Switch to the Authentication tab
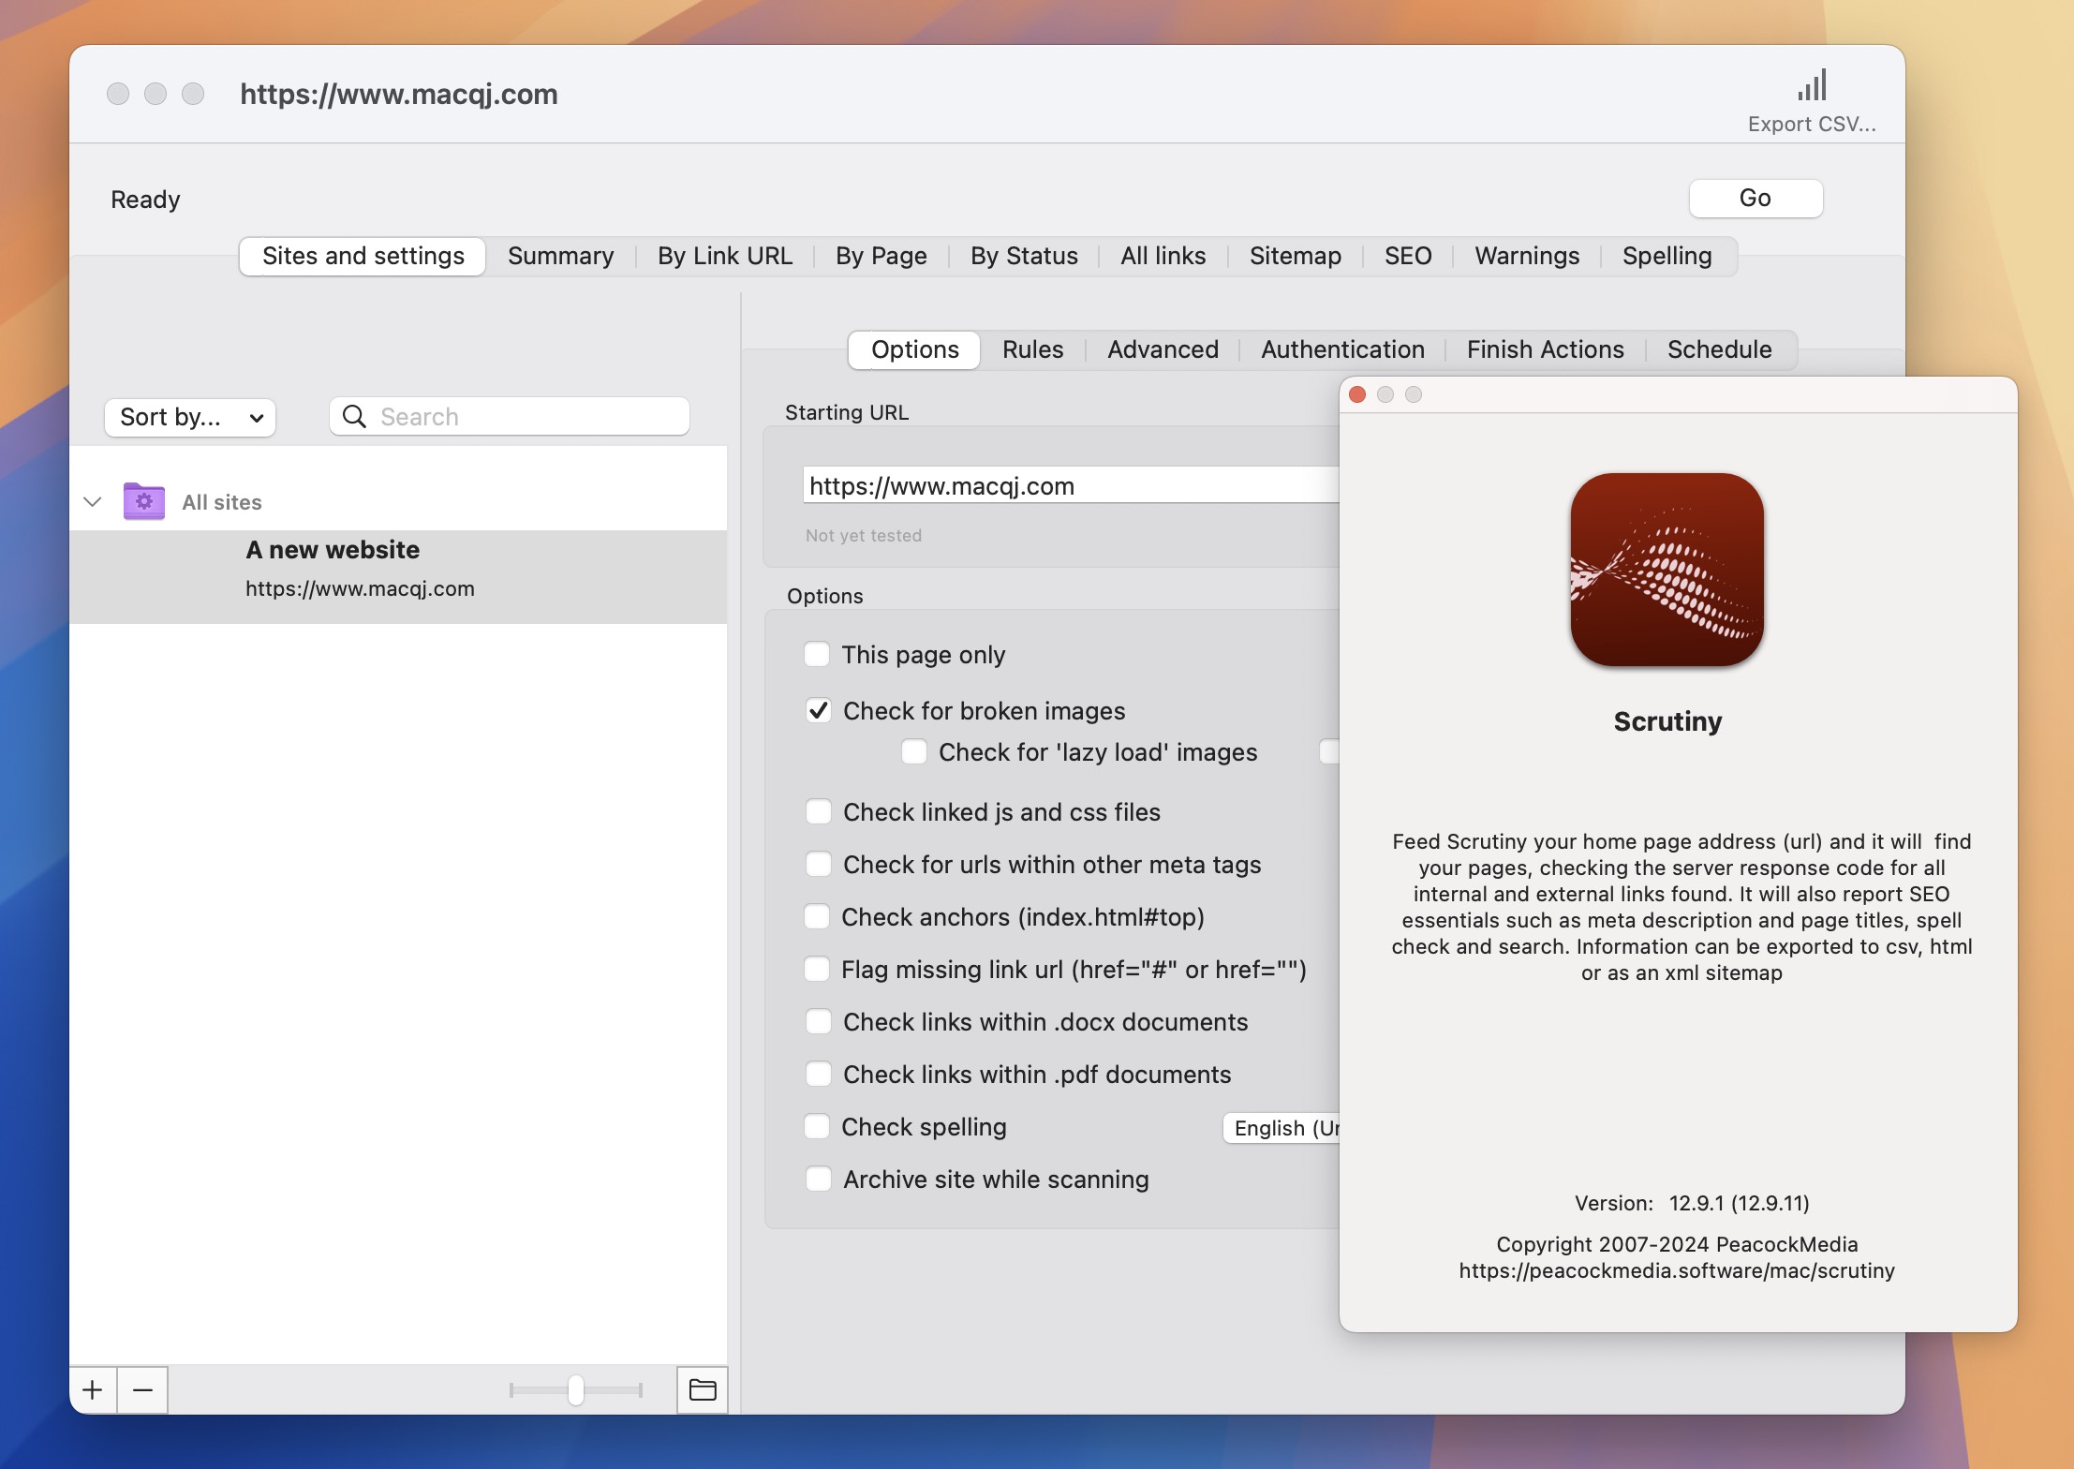The width and height of the screenshot is (2074, 1469). click(x=1343, y=349)
